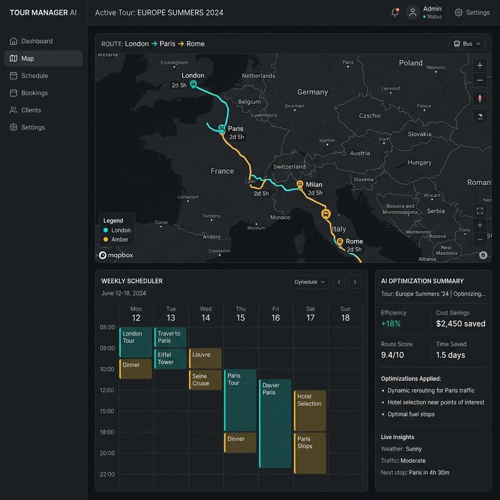Viewport: 500px width, 500px height.
Task: Open Eiffel Tower event on Tuesday
Action: pos(170,359)
